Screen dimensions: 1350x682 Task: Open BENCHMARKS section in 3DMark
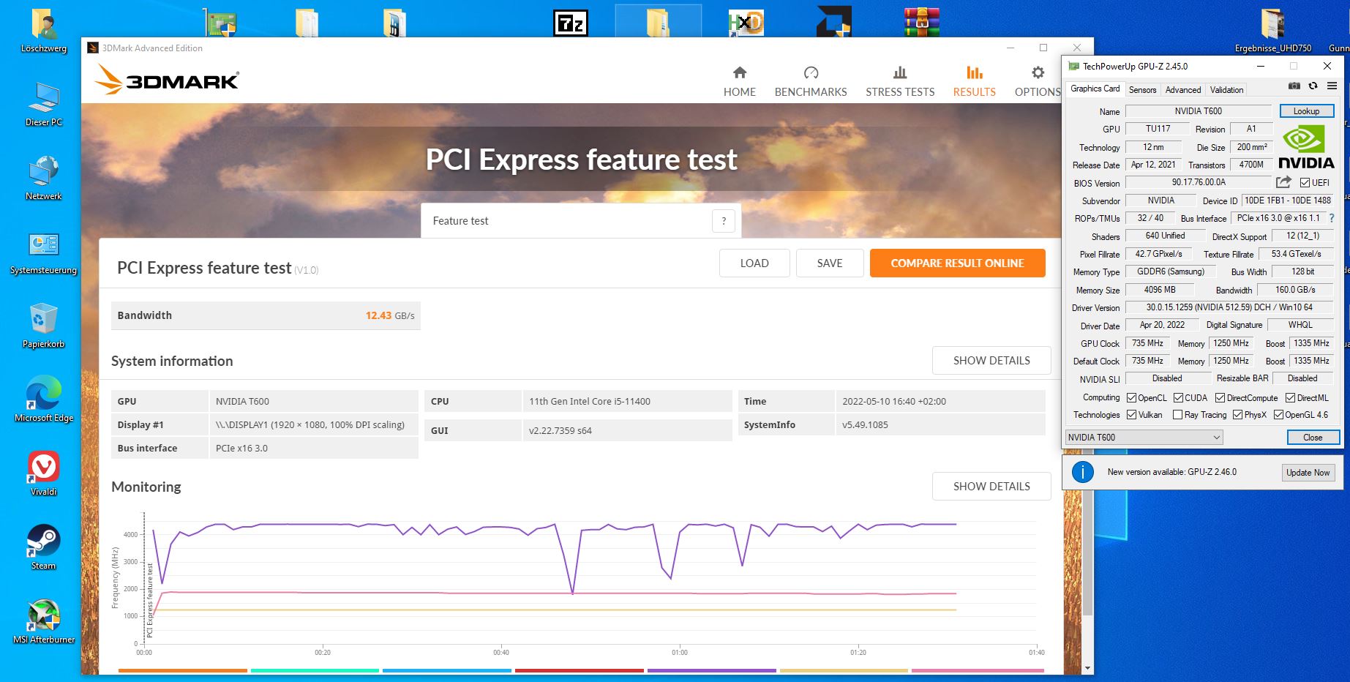(x=811, y=81)
